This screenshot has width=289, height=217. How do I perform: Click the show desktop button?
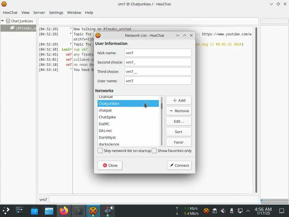pyautogui.click(x=282, y=211)
